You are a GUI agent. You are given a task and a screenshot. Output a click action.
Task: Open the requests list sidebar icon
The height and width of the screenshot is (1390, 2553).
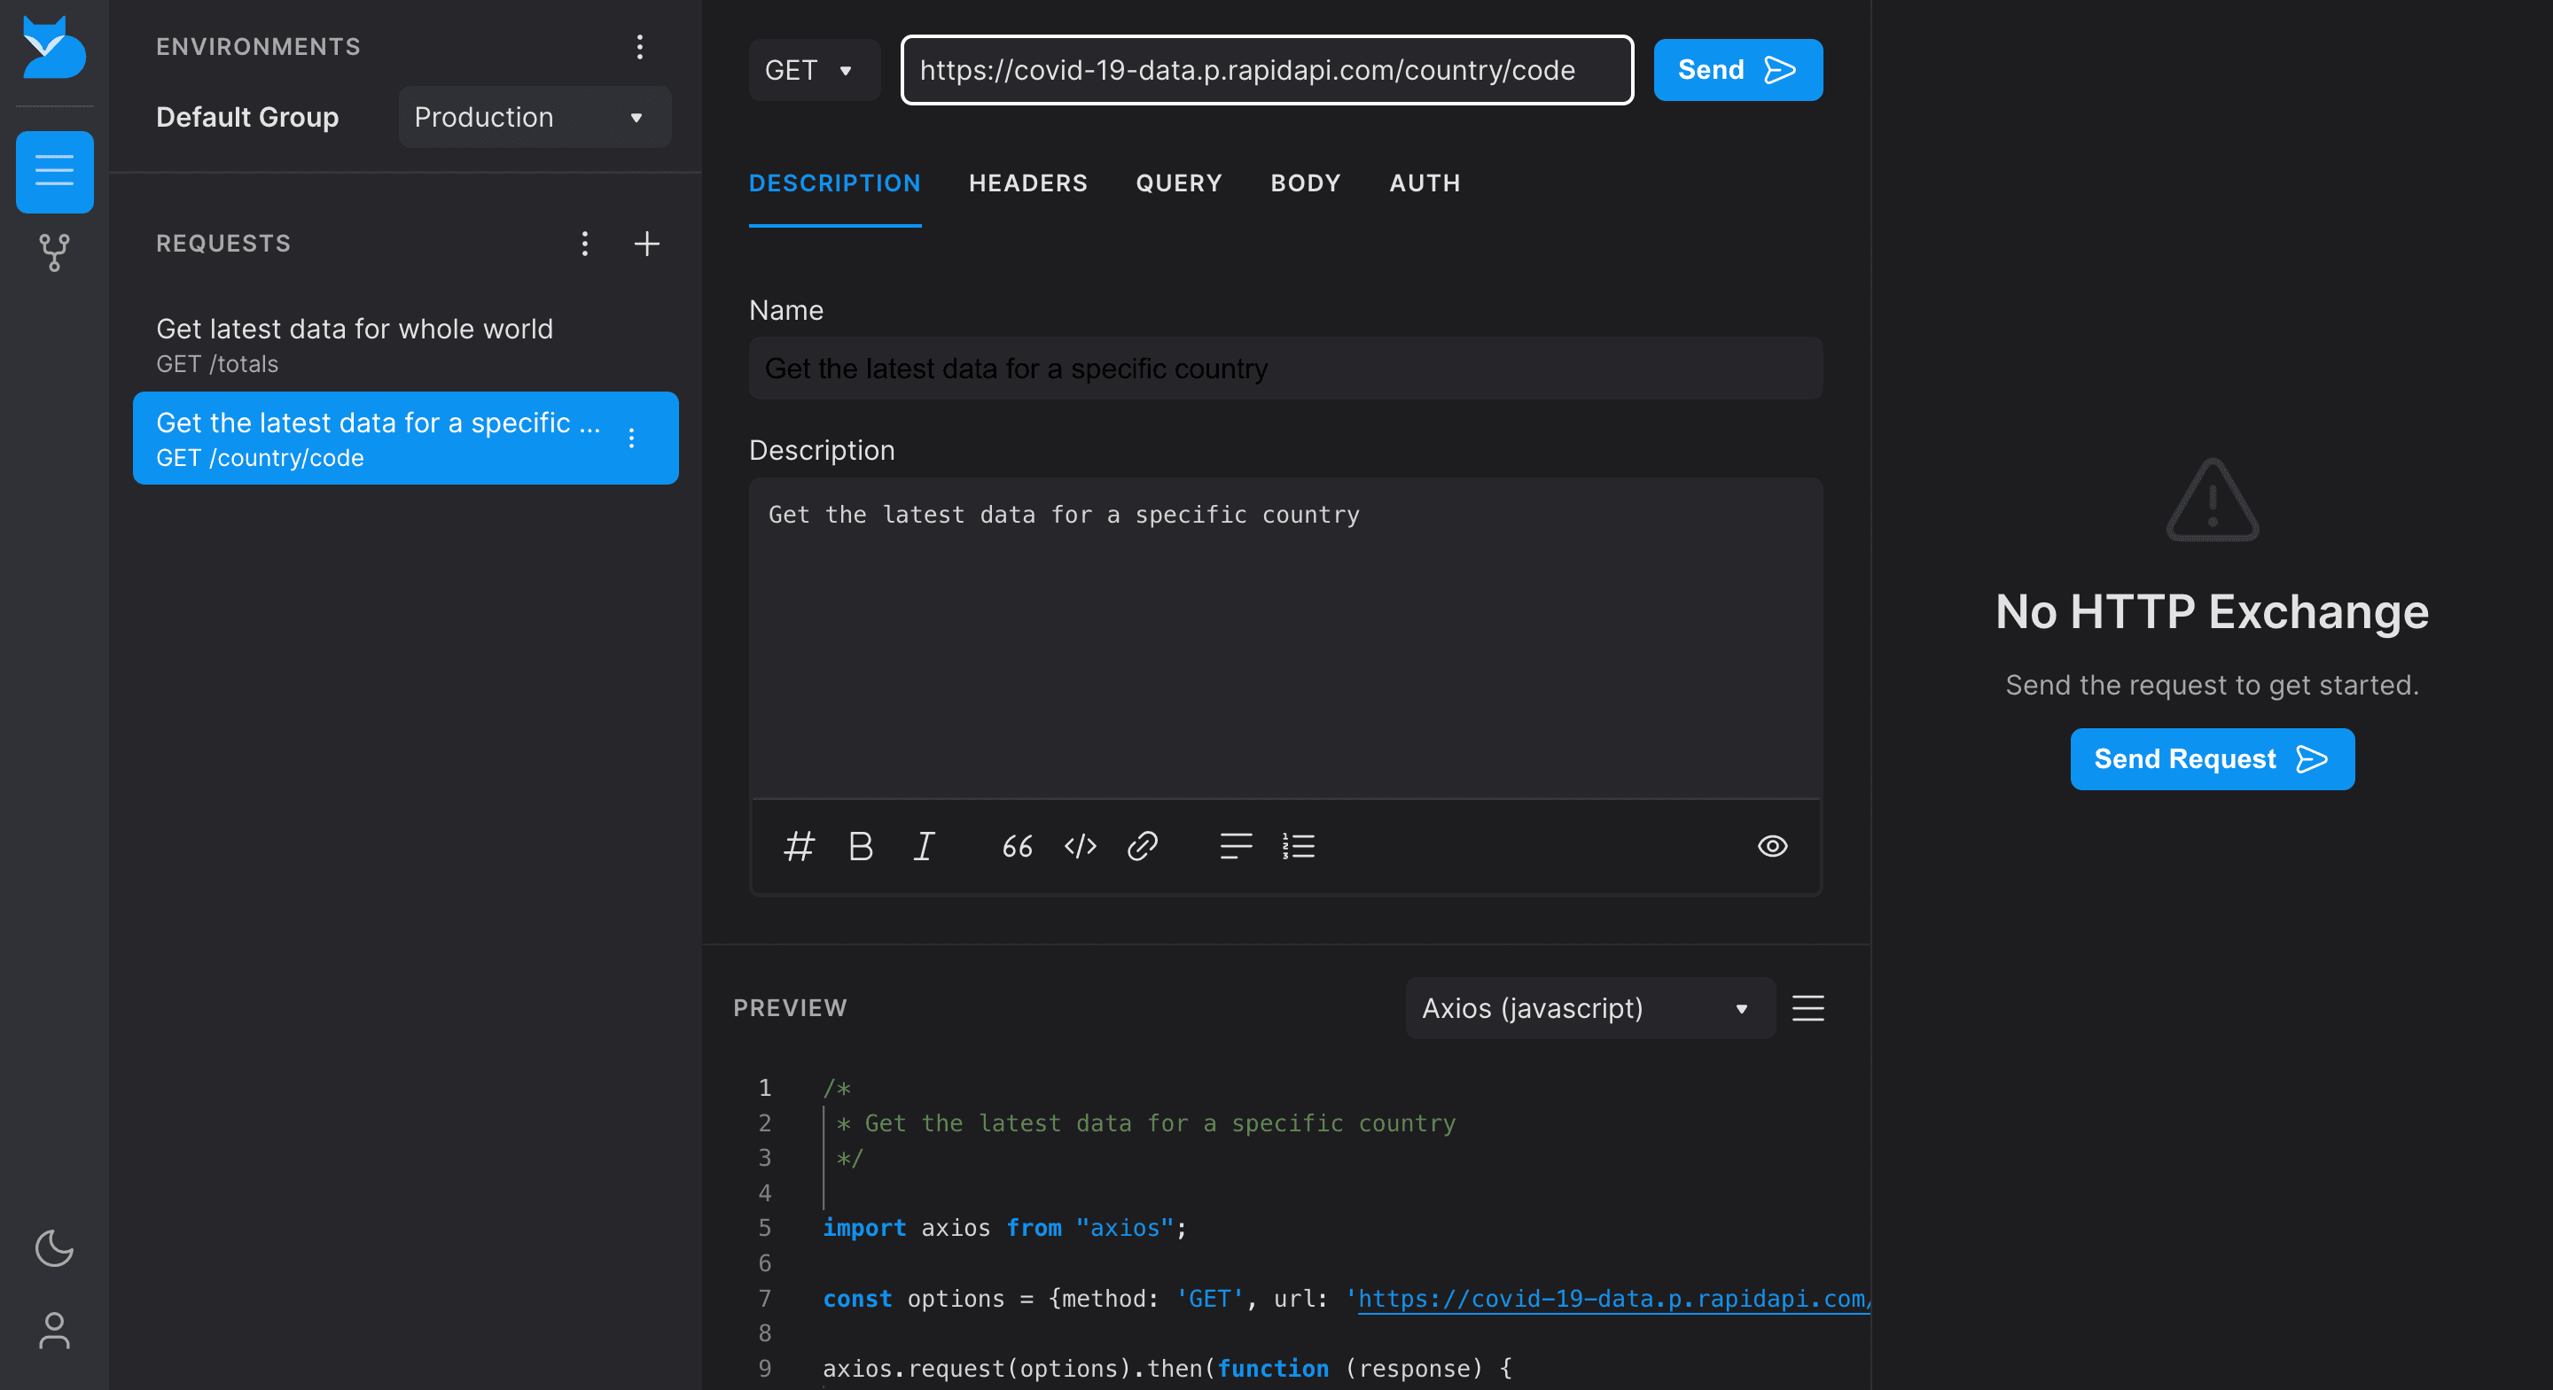tap(54, 171)
